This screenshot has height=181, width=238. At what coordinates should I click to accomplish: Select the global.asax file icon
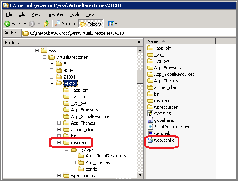(150, 120)
